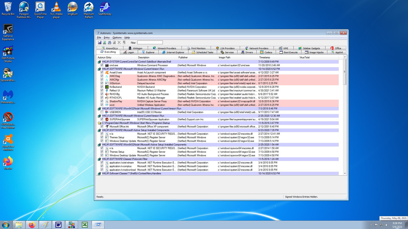Select the SeaMonkey desktop icon
Viewport: 408px width, 229px height.
[x=105, y=9]
